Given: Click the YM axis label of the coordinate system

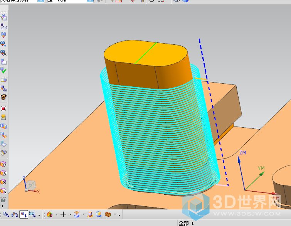Looking at the screenshot, I should tap(261, 168).
